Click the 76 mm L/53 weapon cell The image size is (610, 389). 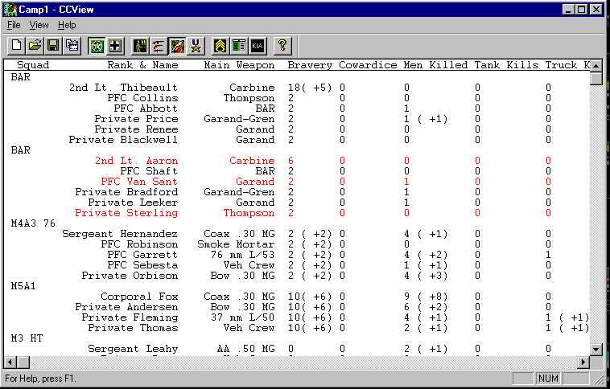pyautogui.click(x=242, y=255)
